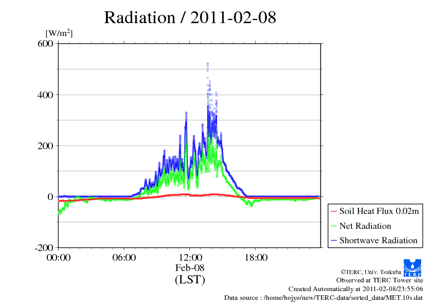Click the blue Shortwave Radiation legend marker
The image size is (433, 306).
pos(334,241)
